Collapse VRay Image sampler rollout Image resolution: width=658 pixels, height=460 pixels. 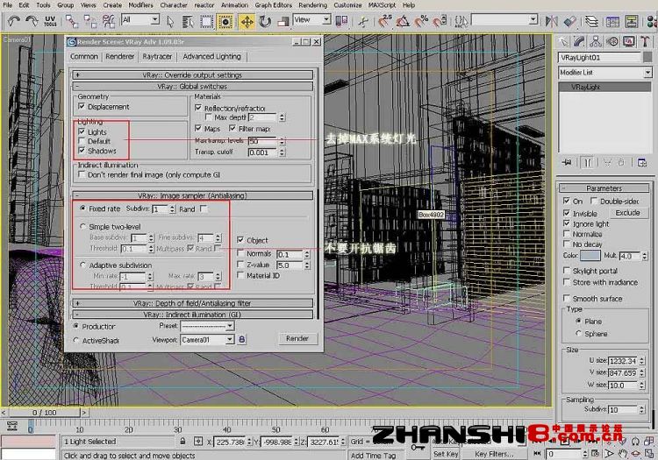coord(193,195)
